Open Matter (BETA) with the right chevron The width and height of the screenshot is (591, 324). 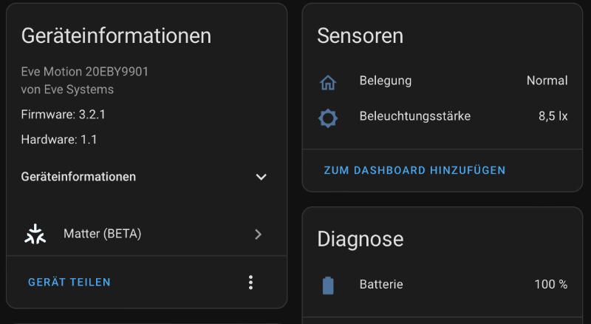click(258, 234)
